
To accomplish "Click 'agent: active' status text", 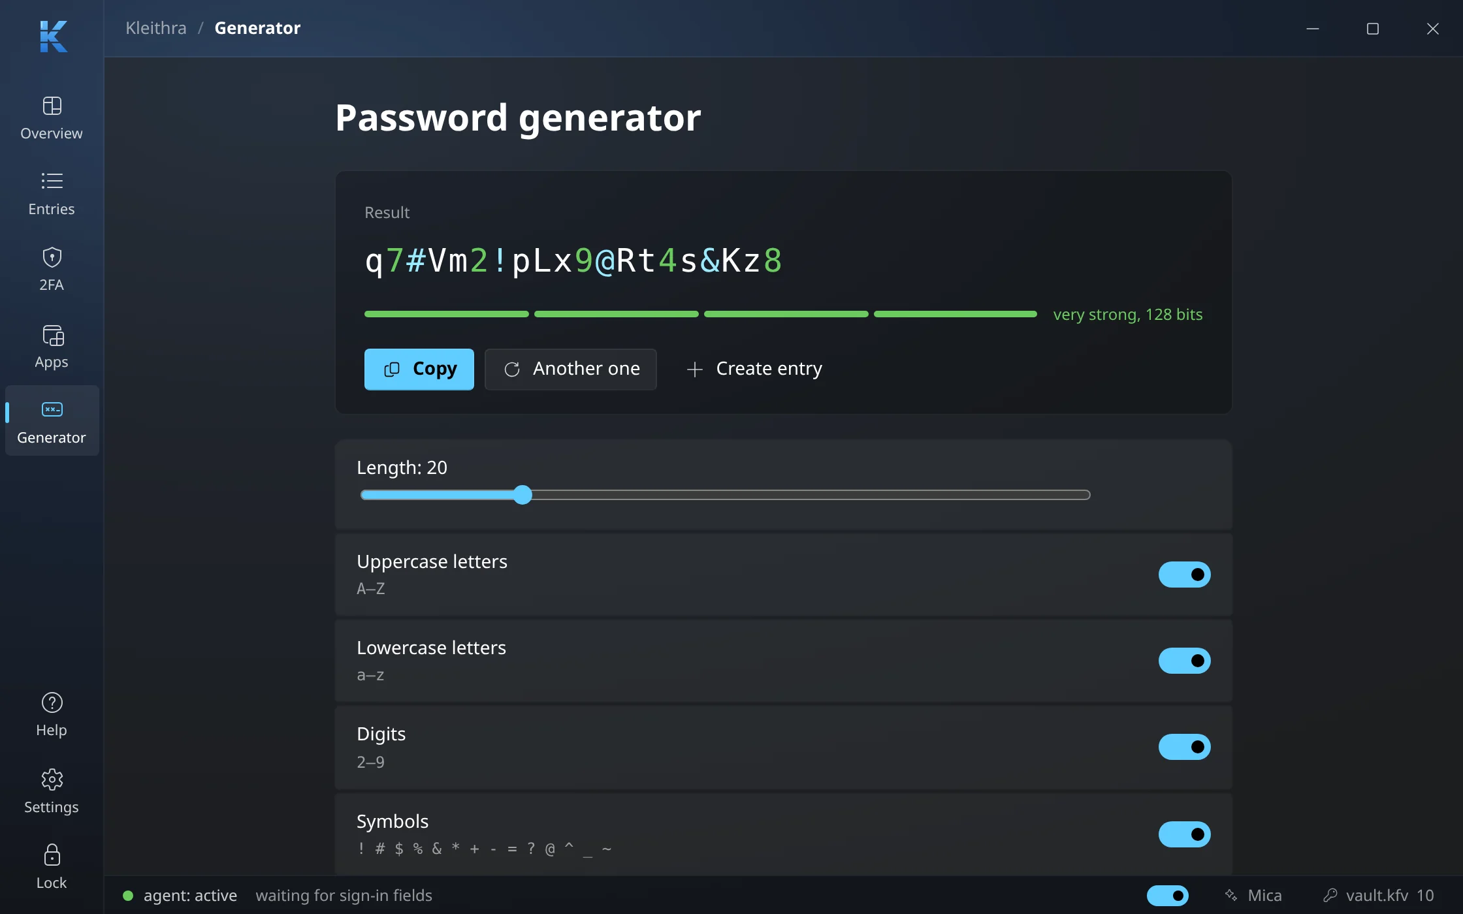I will click(x=190, y=895).
